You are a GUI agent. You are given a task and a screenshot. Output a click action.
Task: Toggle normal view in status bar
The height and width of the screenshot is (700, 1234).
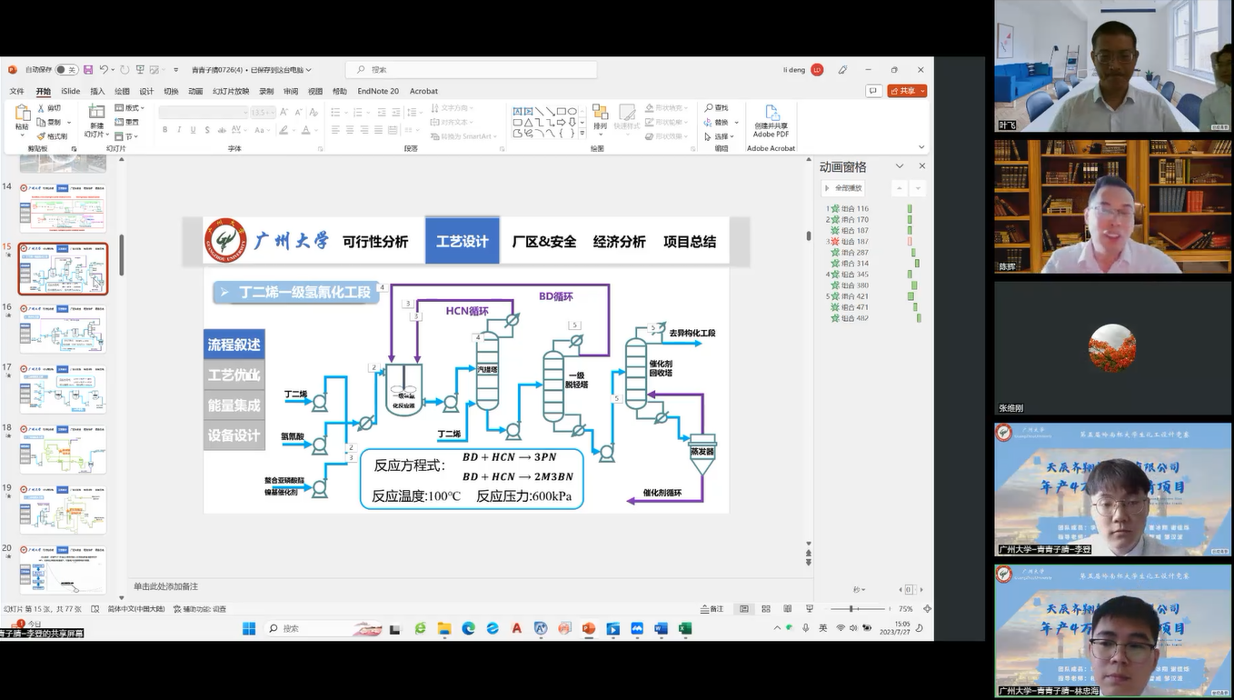point(744,609)
